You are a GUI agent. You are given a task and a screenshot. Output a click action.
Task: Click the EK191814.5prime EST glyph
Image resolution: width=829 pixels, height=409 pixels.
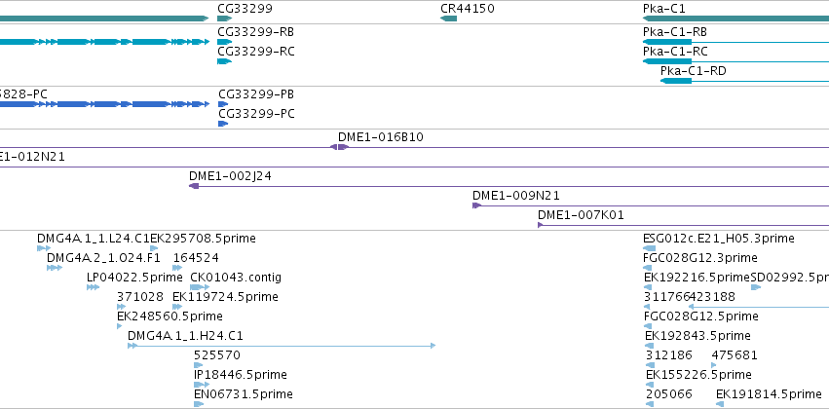720,405
